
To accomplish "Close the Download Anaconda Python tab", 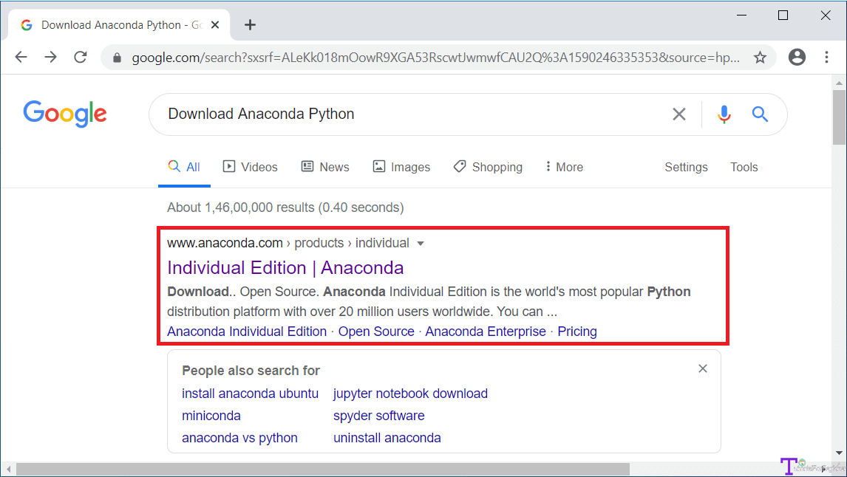I will 215,25.
